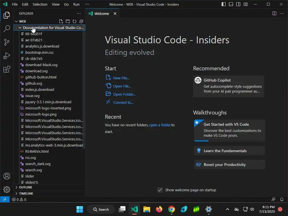This screenshot has height=216, width=288.
Task: Click the Open Folder... link
Action: pos(124,94)
